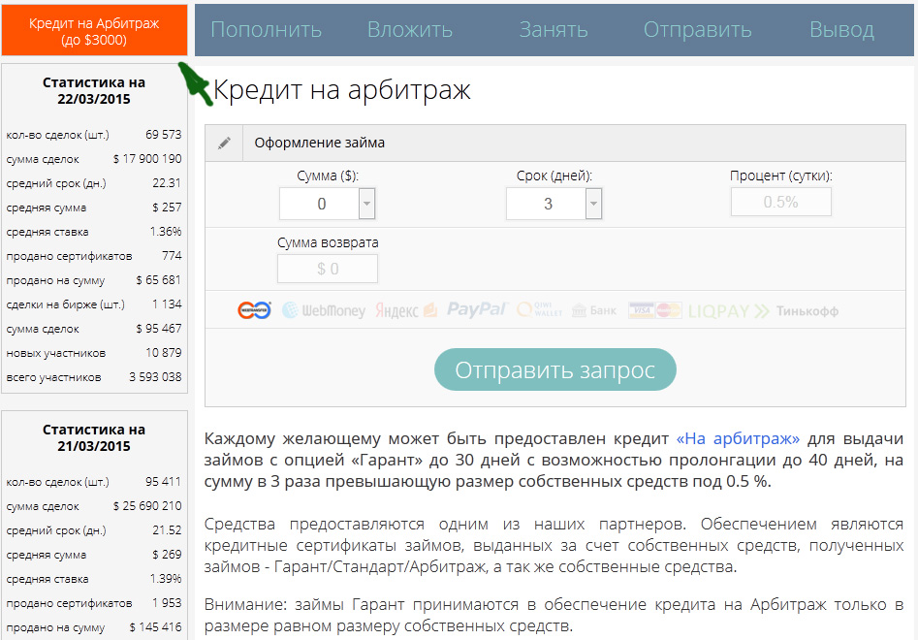Image resolution: width=918 pixels, height=640 pixels.
Task: Open the Срок (дней) dropdown arrow
Action: [593, 204]
